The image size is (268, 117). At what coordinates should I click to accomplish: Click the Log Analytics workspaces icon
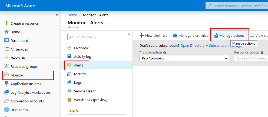(x=6, y=93)
